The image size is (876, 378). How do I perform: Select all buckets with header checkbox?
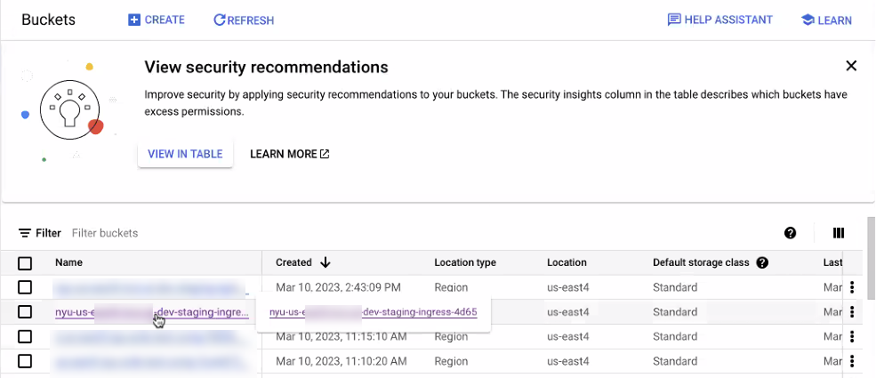click(25, 263)
